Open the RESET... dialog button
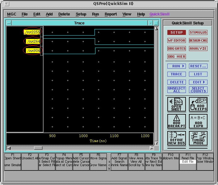218x185 pixels. [198, 66]
